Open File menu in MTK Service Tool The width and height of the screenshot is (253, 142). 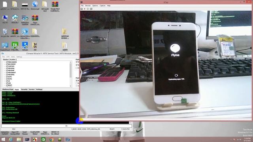pos(4,57)
